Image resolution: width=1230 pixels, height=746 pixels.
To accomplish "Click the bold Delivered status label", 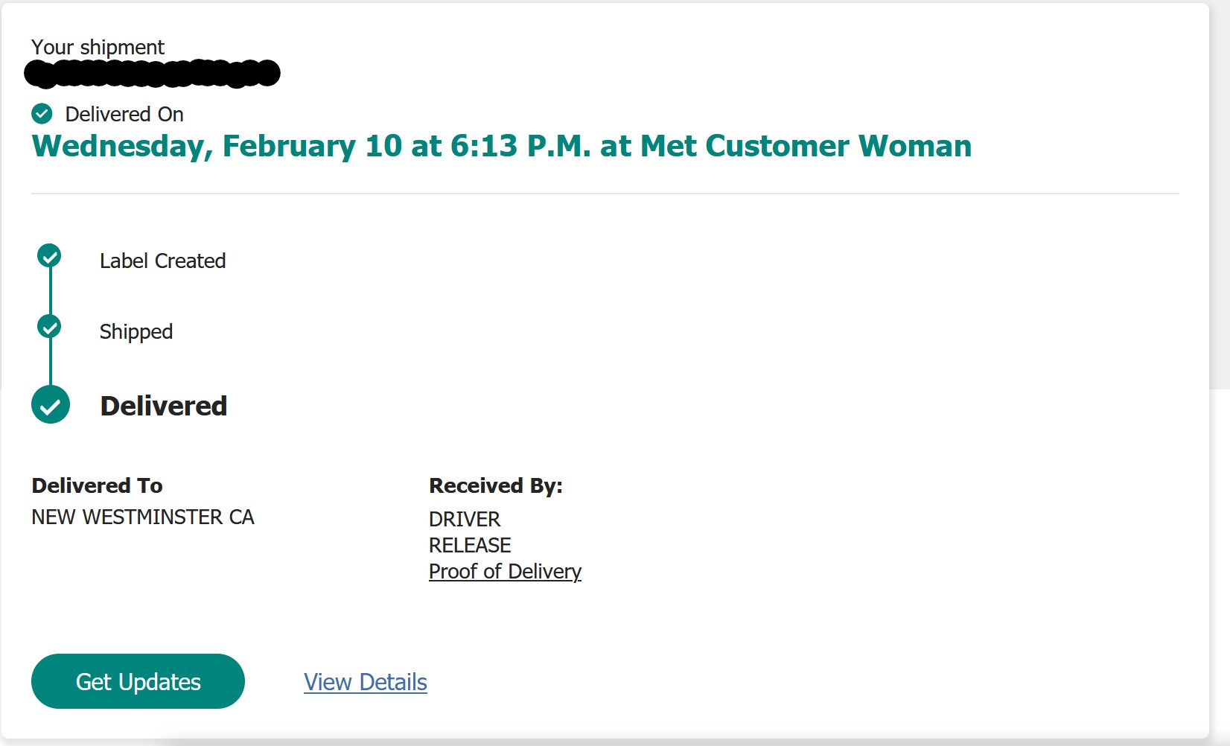I will pyautogui.click(x=164, y=406).
